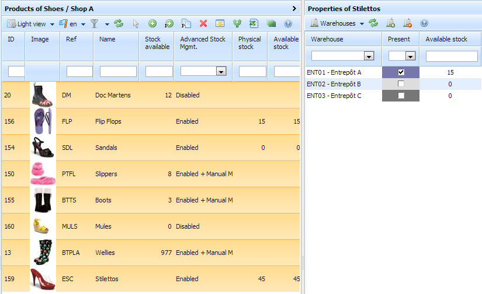The image size is (482, 294).
Task: Click the green add product icon
Action: [152, 24]
